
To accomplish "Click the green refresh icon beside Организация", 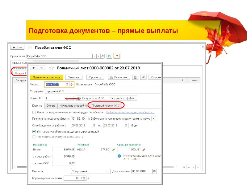I will click(x=109, y=56).
